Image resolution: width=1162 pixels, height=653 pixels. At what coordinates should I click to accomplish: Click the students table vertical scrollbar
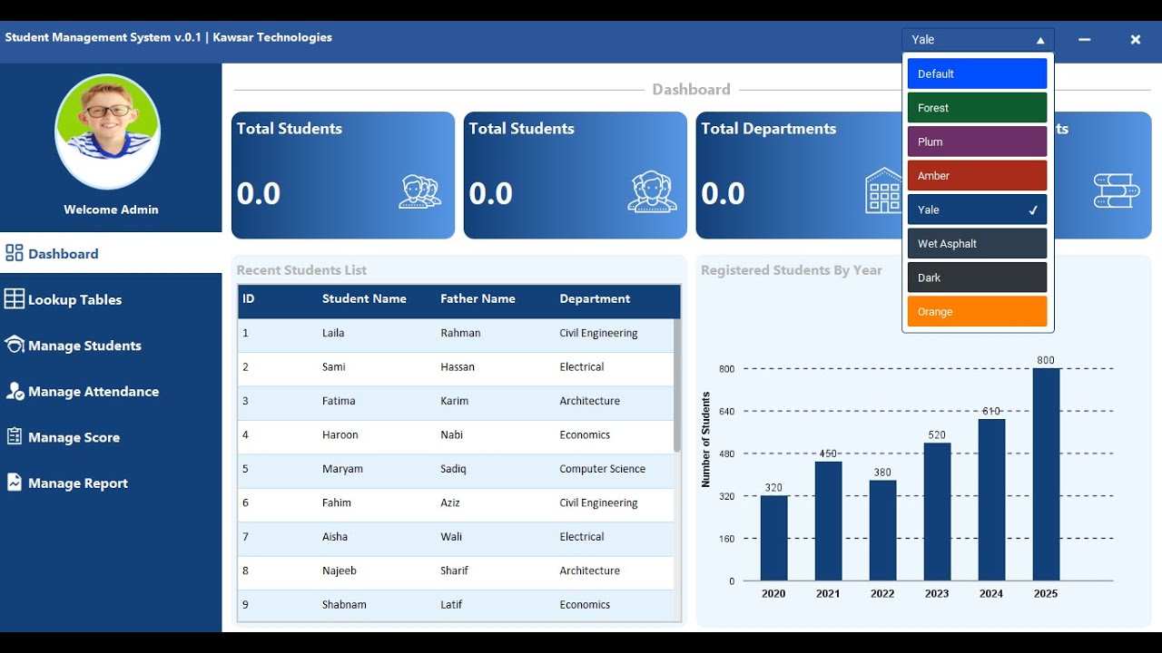[677, 385]
